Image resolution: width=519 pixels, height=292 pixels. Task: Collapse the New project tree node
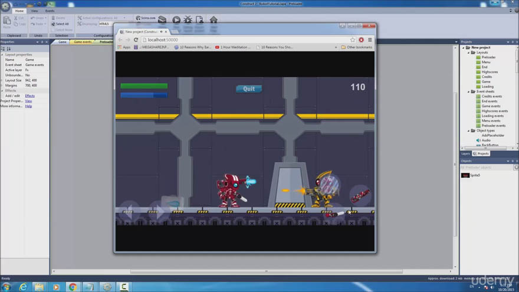464,48
